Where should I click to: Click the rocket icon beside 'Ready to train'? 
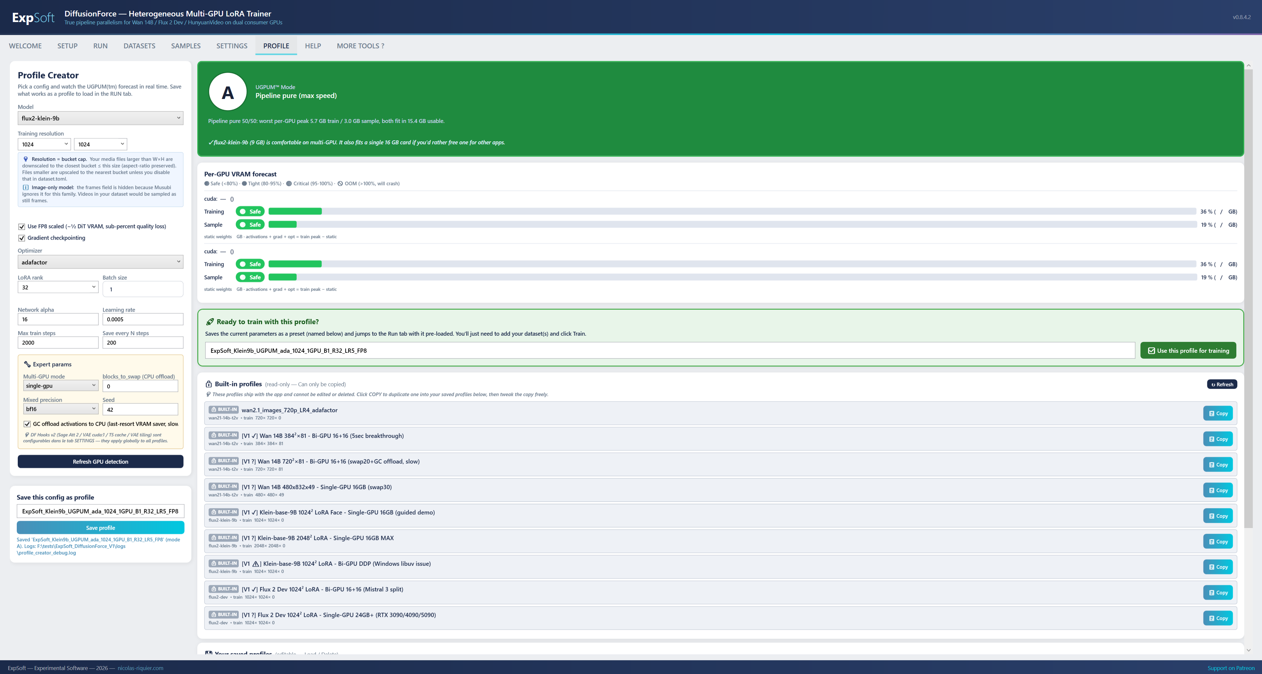tap(210, 322)
